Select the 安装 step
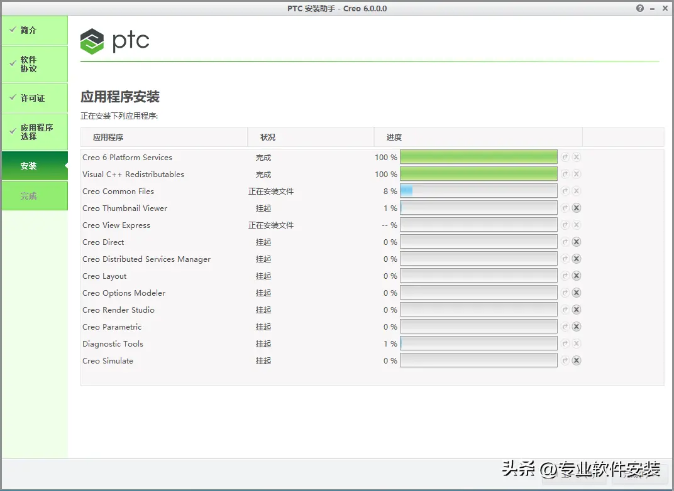674x491 pixels. click(x=35, y=166)
